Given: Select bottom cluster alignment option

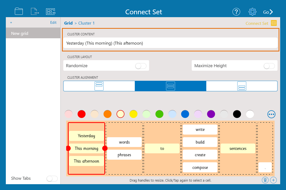Looking at the screenshot, I should click(242, 86).
